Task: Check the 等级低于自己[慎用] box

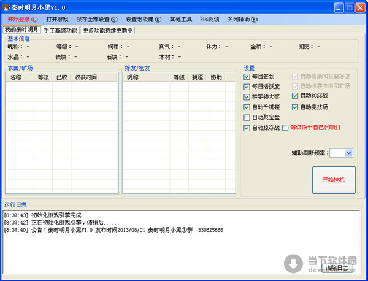Action: [285, 128]
